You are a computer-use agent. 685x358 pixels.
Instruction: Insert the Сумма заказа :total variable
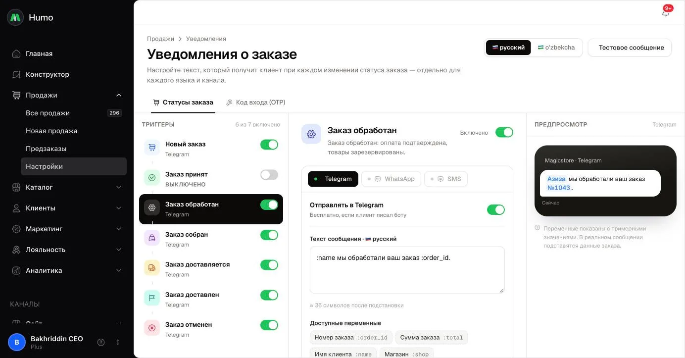tap(432, 338)
